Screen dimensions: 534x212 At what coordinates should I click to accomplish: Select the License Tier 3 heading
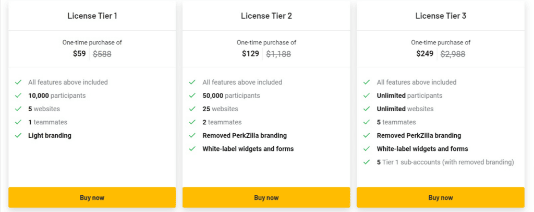point(441,16)
